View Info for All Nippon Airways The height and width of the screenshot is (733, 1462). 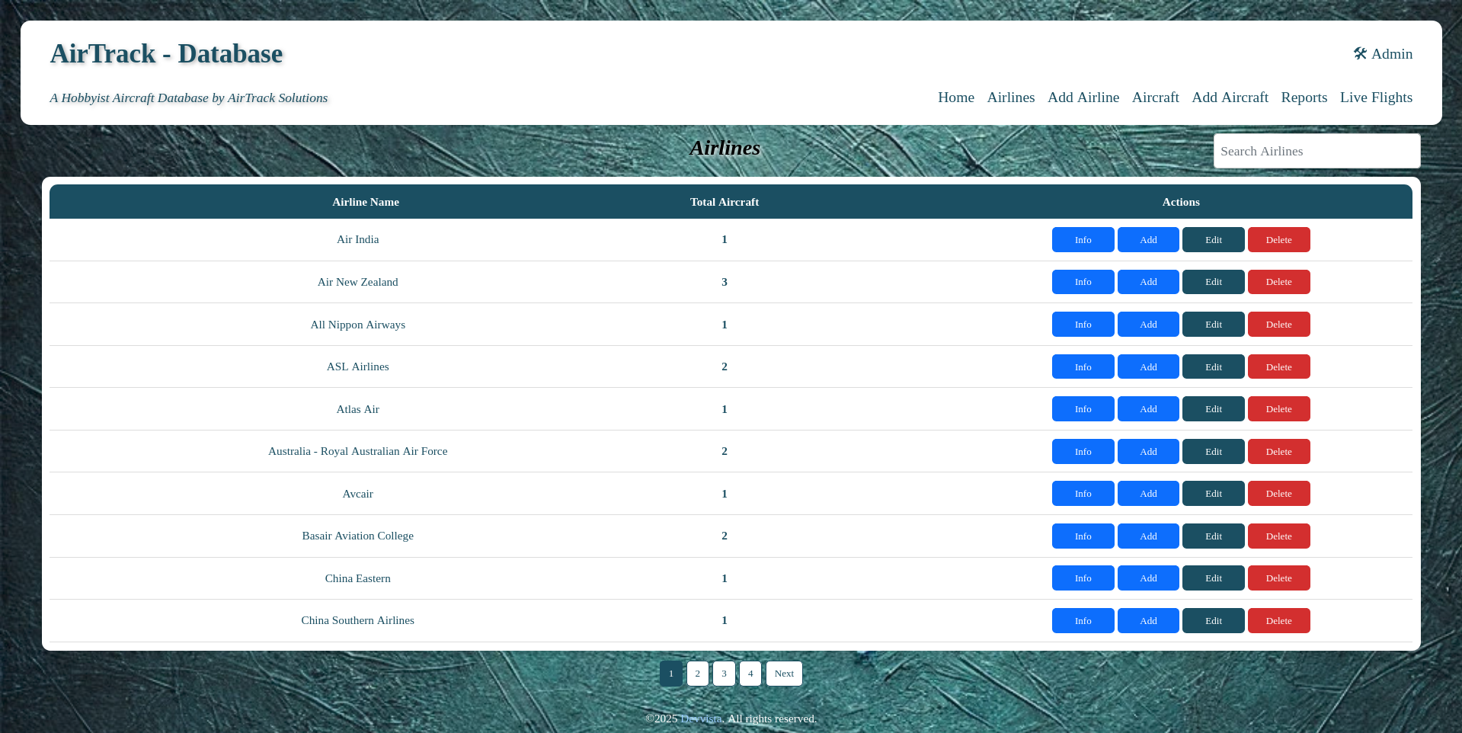1083,324
